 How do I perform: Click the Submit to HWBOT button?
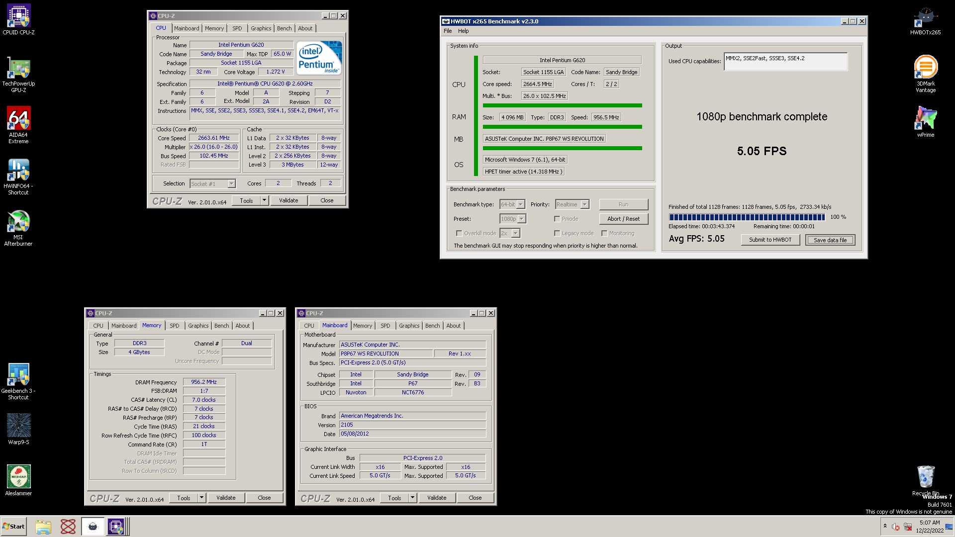coord(770,240)
